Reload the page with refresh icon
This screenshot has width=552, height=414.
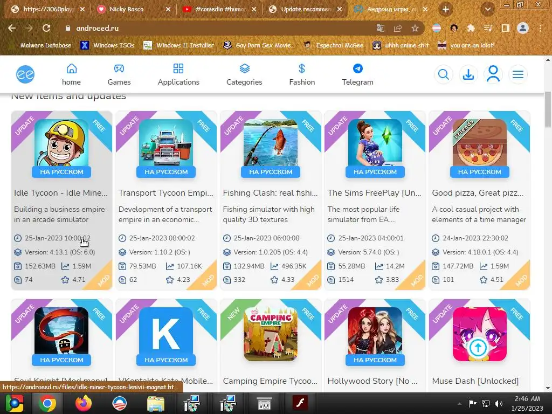46,28
